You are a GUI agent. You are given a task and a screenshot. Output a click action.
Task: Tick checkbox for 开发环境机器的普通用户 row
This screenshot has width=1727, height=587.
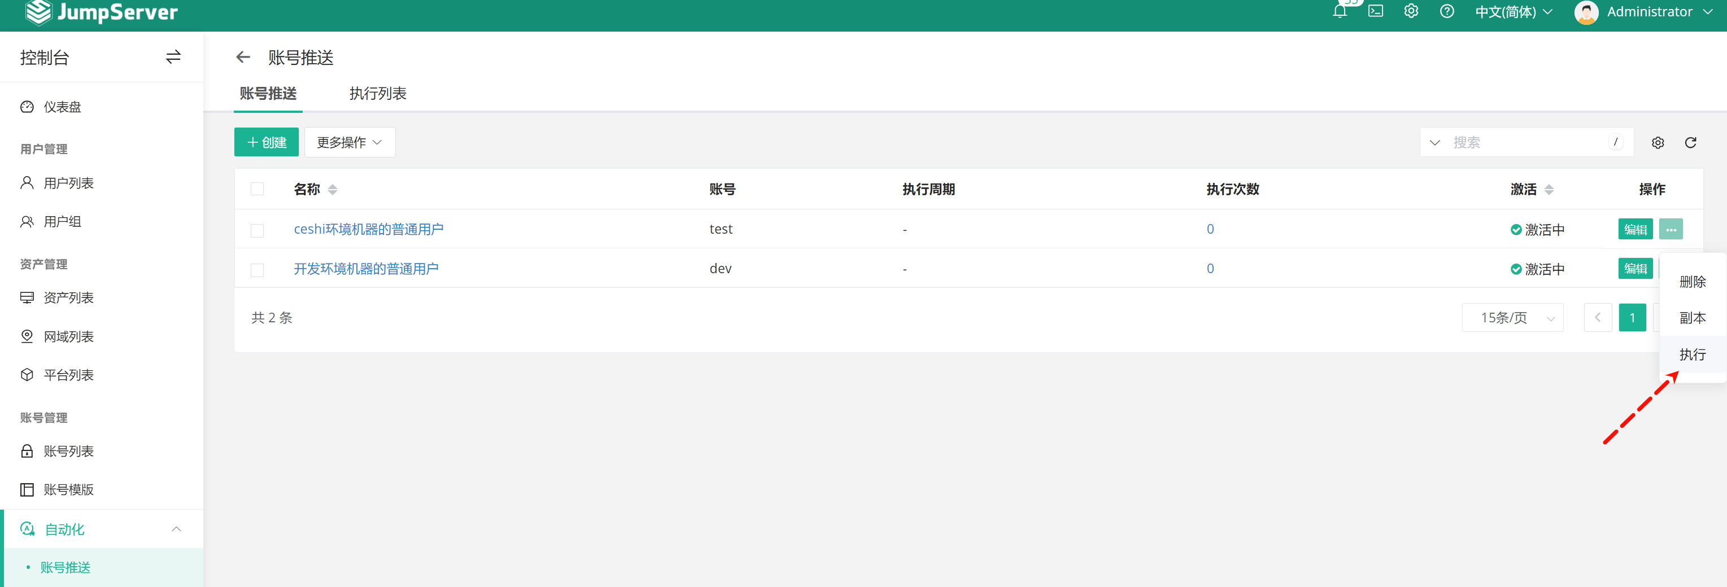coord(258,269)
